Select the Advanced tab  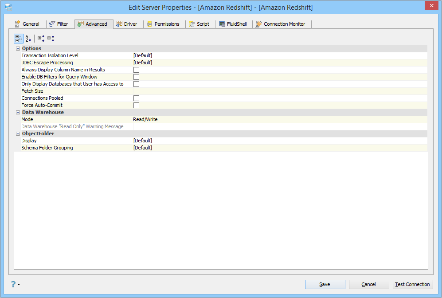pos(94,24)
